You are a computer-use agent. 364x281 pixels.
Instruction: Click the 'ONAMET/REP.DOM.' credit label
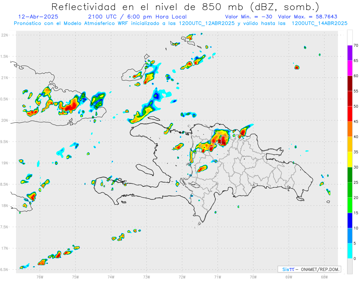320,269
